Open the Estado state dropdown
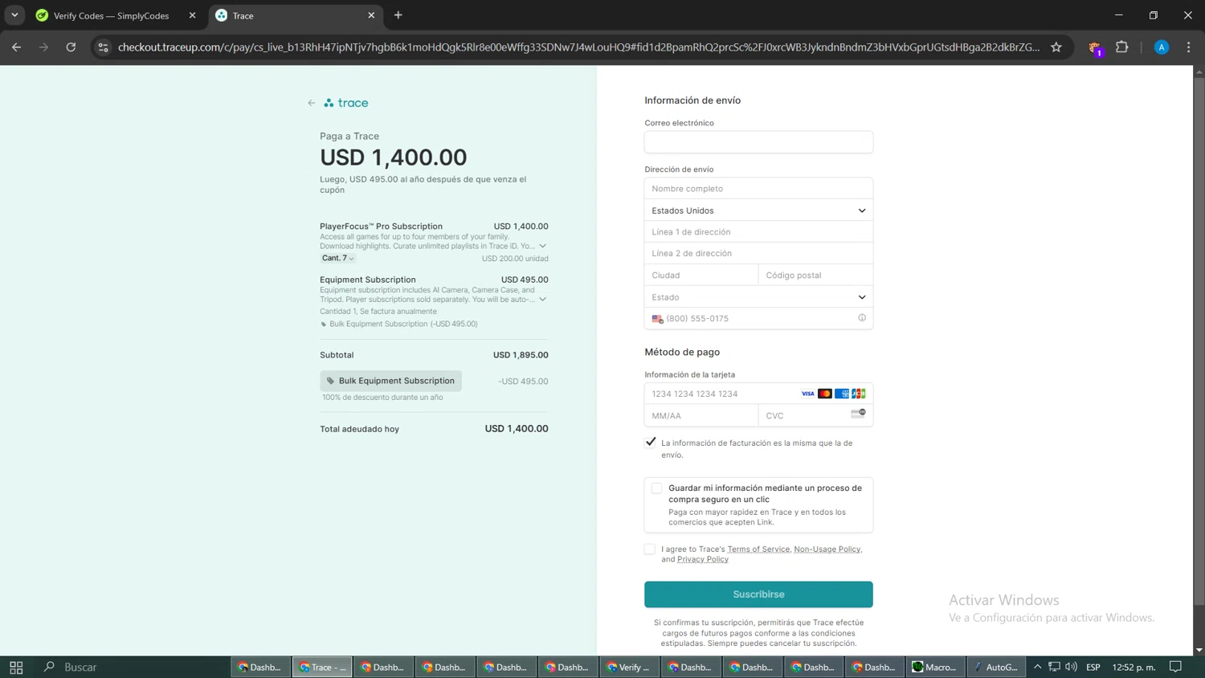1205x678 pixels. (x=758, y=297)
